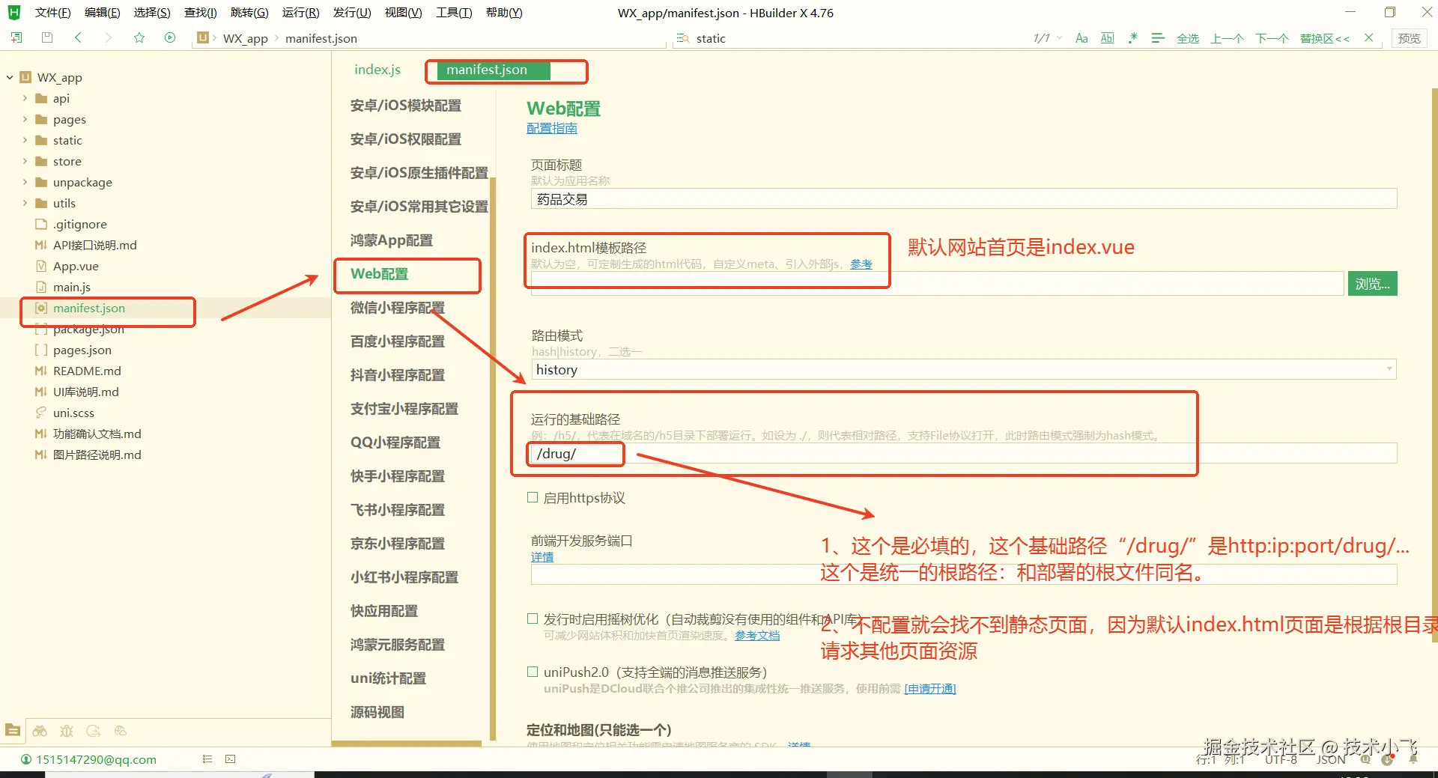This screenshot has height=778, width=1438.
Task: Expand the store folder
Action: [x=25, y=161]
